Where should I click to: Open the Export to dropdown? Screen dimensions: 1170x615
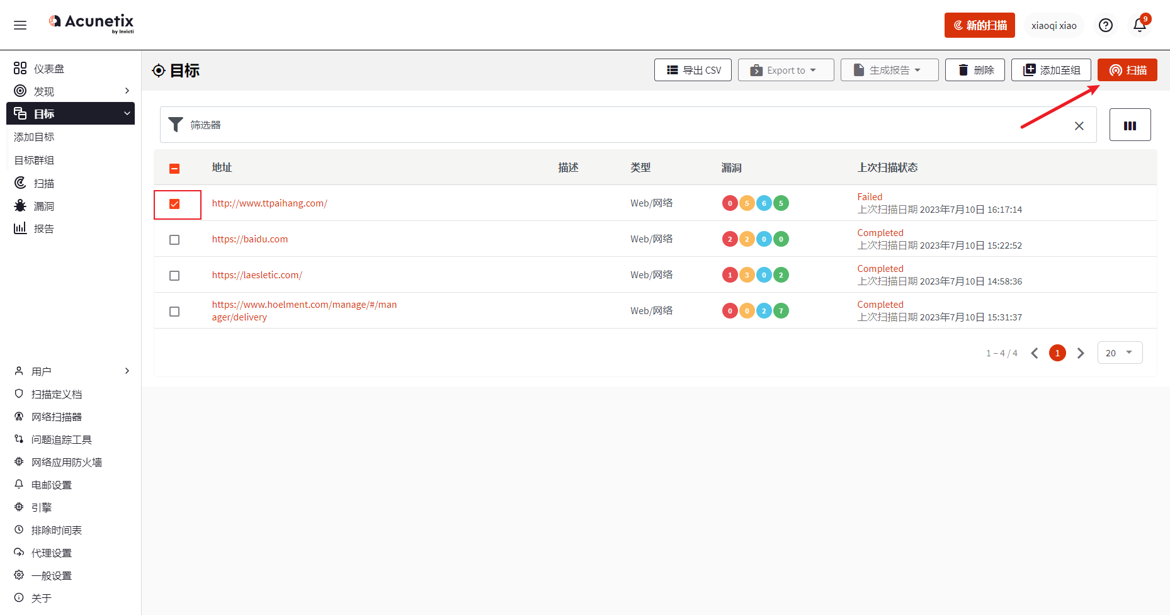click(786, 70)
